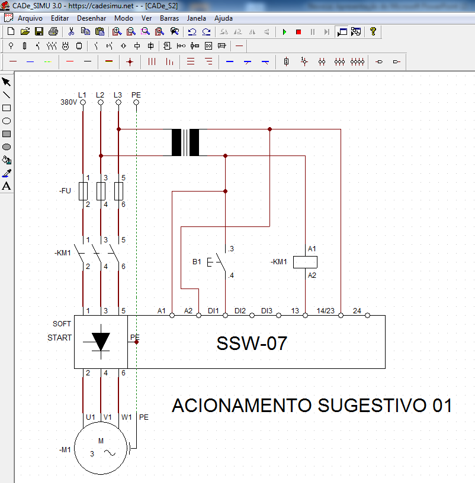
Task: Select the SSW-07 soft starter block
Action: [230, 342]
